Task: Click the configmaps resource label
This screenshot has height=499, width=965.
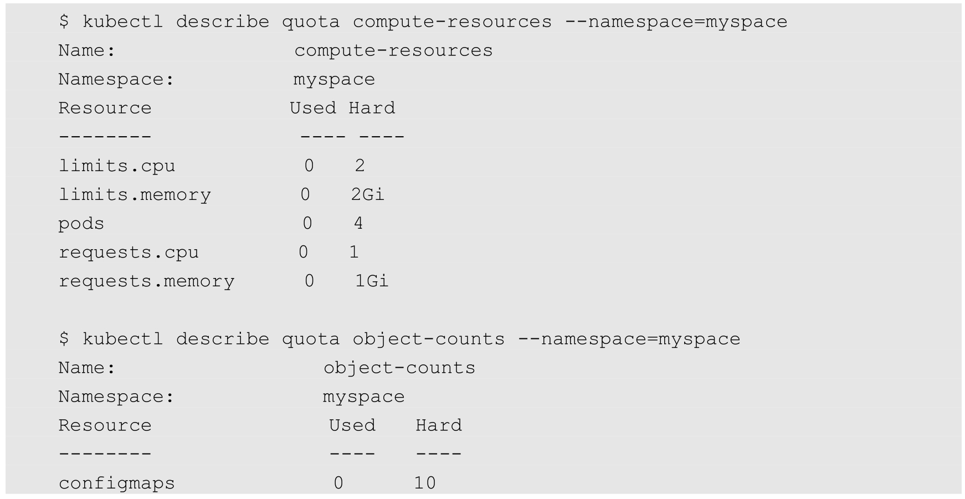Action: pyautogui.click(x=117, y=483)
